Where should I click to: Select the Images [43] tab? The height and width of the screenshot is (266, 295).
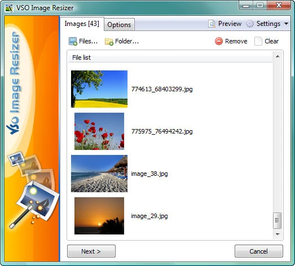82,24
